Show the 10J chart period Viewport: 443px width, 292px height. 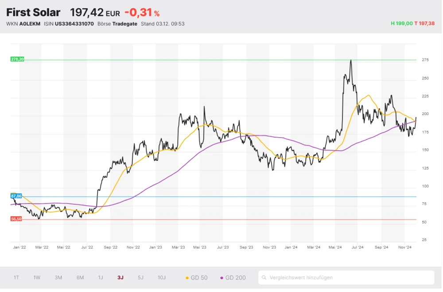click(x=162, y=277)
